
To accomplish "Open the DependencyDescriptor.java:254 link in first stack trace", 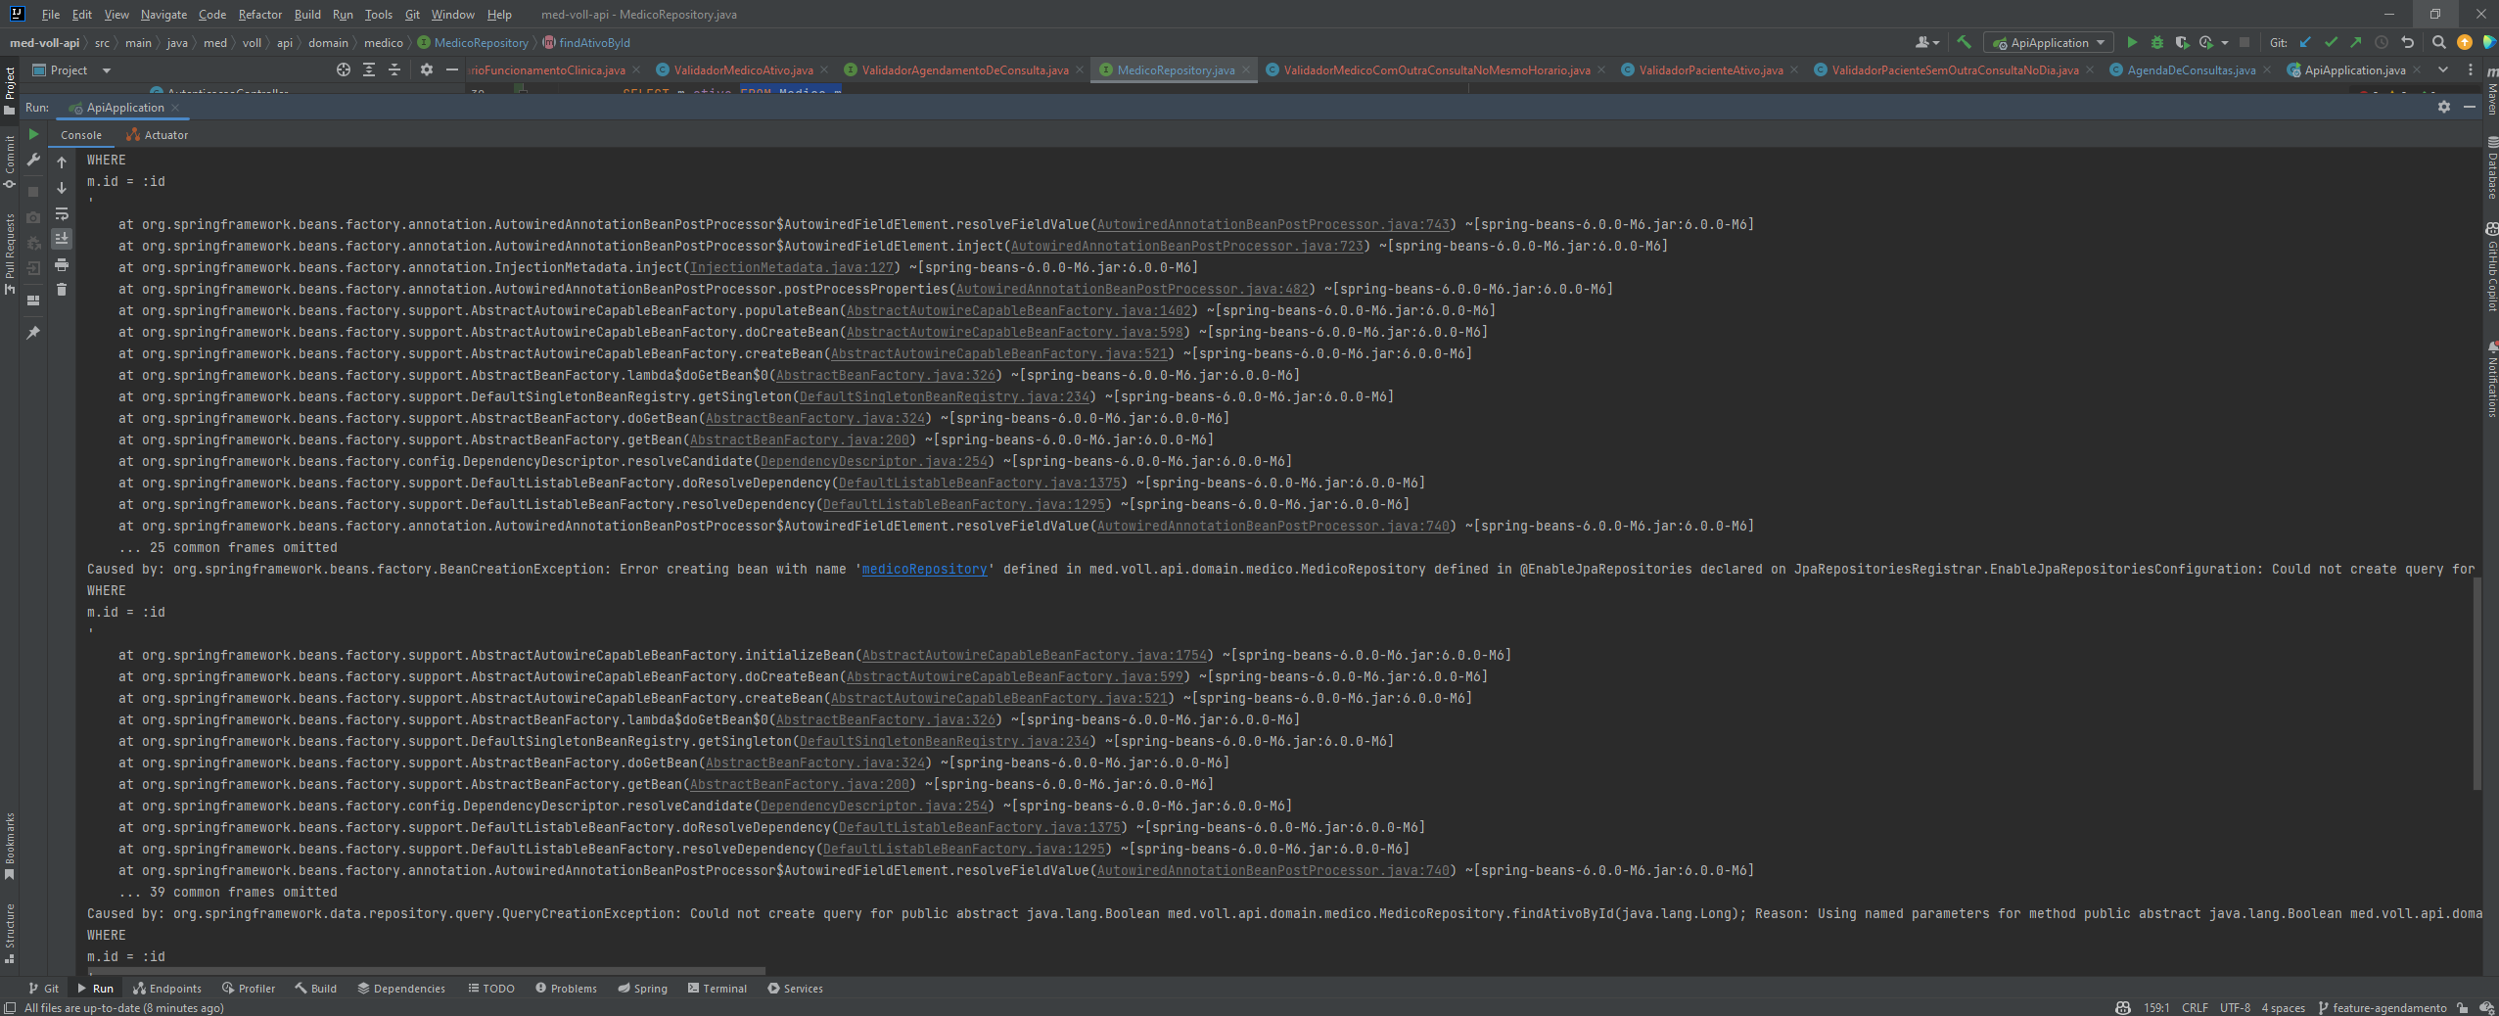I will pyautogui.click(x=874, y=461).
